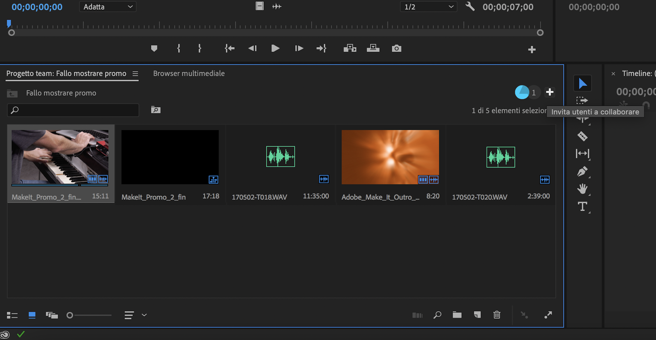This screenshot has width=656, height=340.
Task: Open the 1/2 playback resolution dropdown
Action: click(428, 7)
